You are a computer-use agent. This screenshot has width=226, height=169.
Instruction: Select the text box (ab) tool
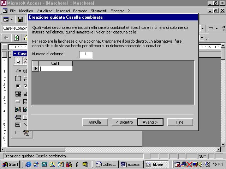25,71
